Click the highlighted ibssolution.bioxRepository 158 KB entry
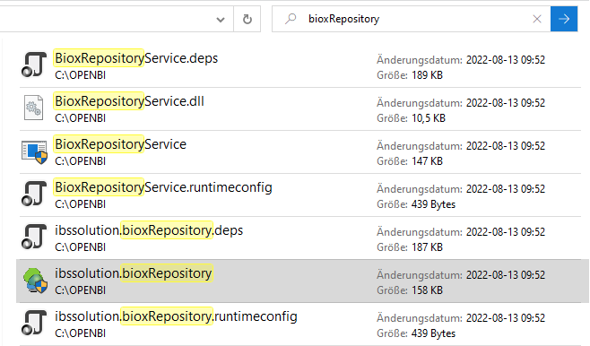 click(x=302, y=281)
